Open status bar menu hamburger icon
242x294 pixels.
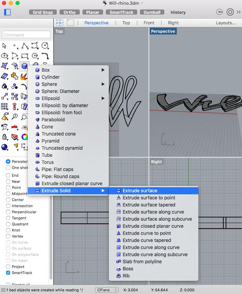[x=3, y=290]
